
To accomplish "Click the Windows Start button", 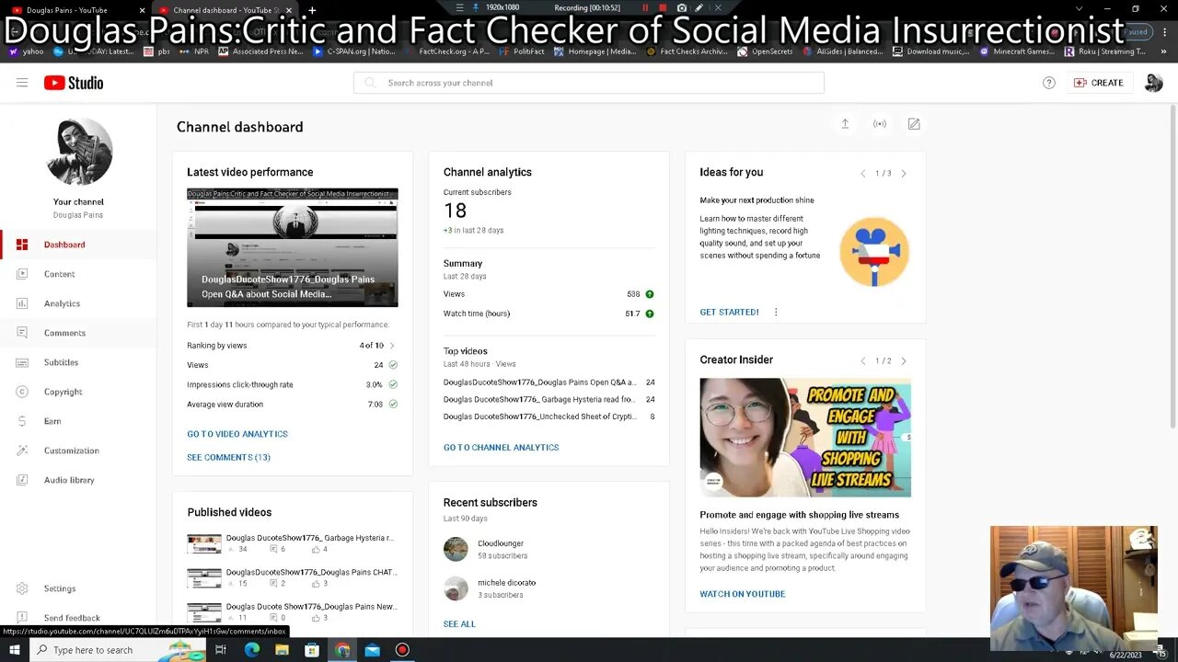I will 14,650.
